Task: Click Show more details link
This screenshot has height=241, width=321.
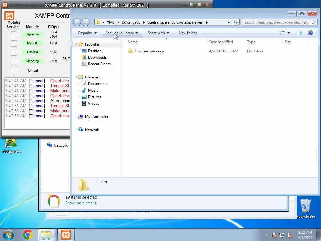Action: click(82, 203)
